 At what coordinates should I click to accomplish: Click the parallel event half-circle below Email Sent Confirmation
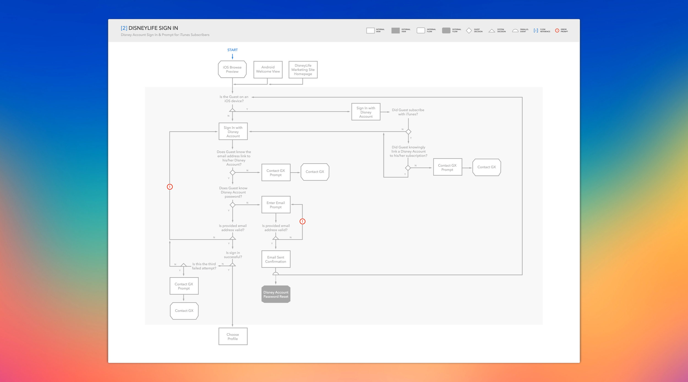(x=276, y=273)
